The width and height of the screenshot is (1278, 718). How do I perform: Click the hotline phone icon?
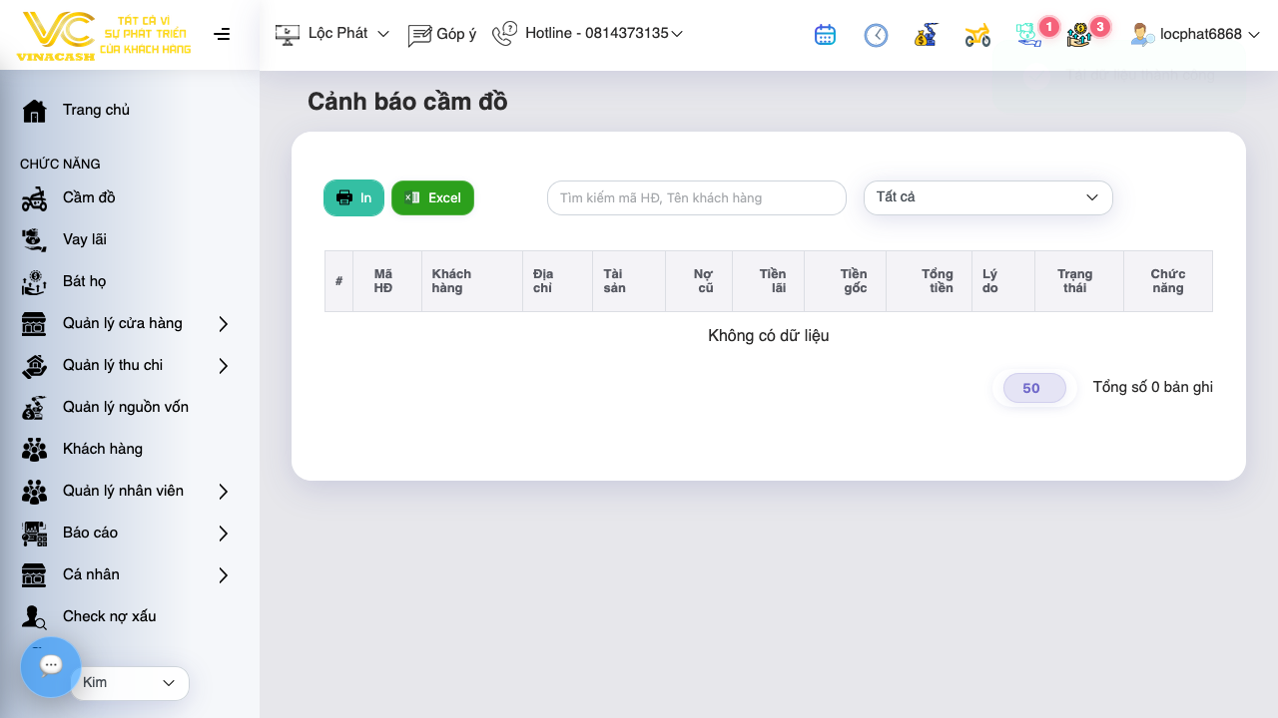[504, 34]
